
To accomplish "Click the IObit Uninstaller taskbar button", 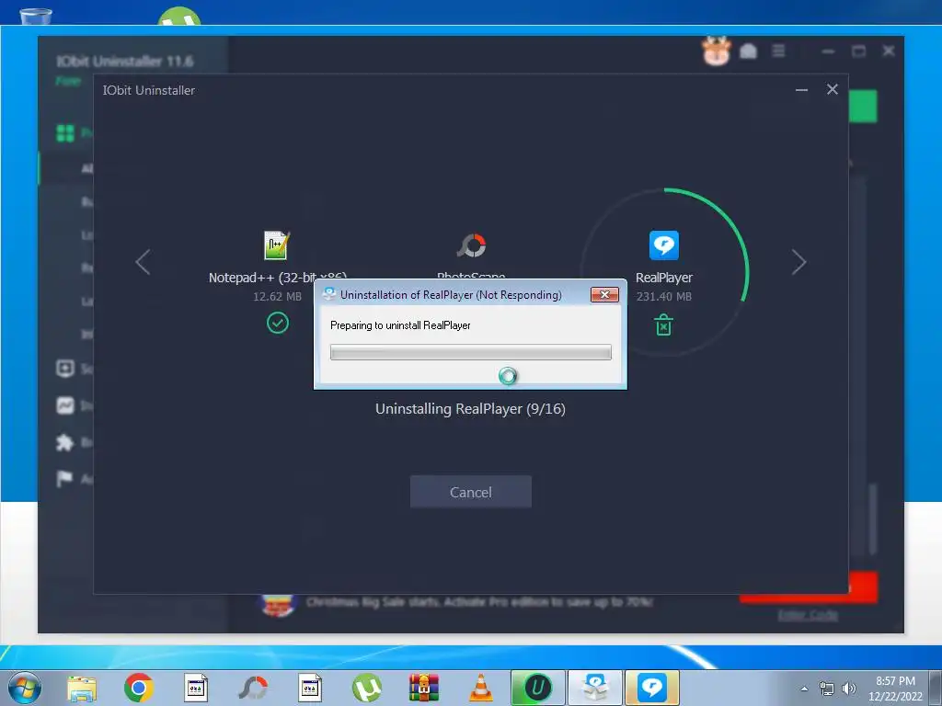I will tap(537, 688).
